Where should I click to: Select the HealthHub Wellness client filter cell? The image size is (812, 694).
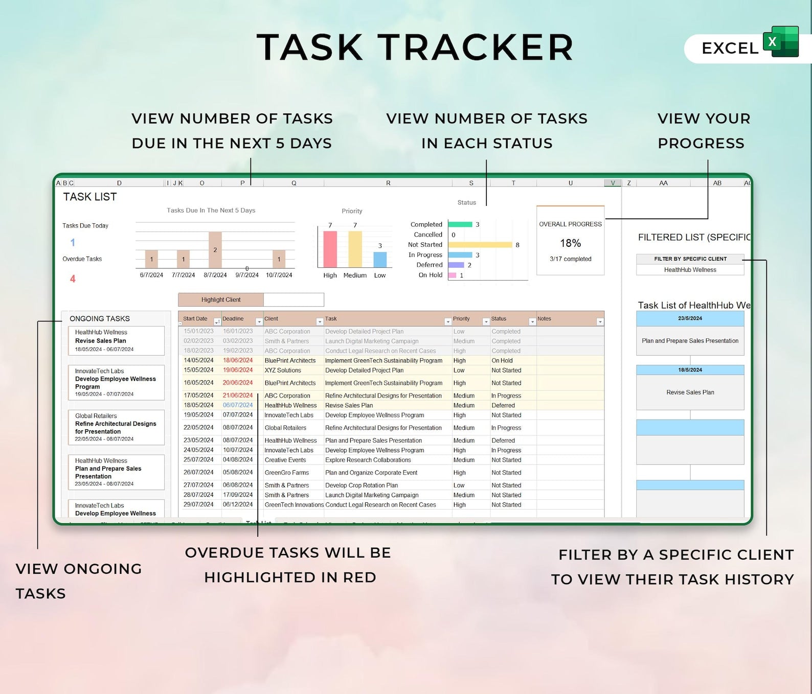click(x=690, y=270)
